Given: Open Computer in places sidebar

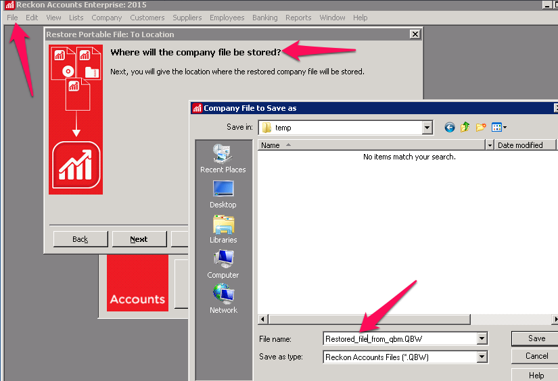Looking at the screenshot, I should 223,264.
